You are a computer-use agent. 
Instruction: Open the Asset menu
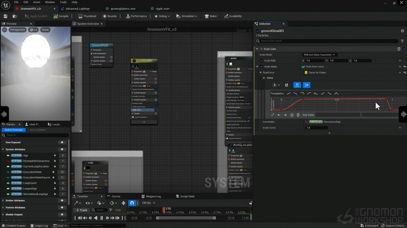[x=37, y=2]
